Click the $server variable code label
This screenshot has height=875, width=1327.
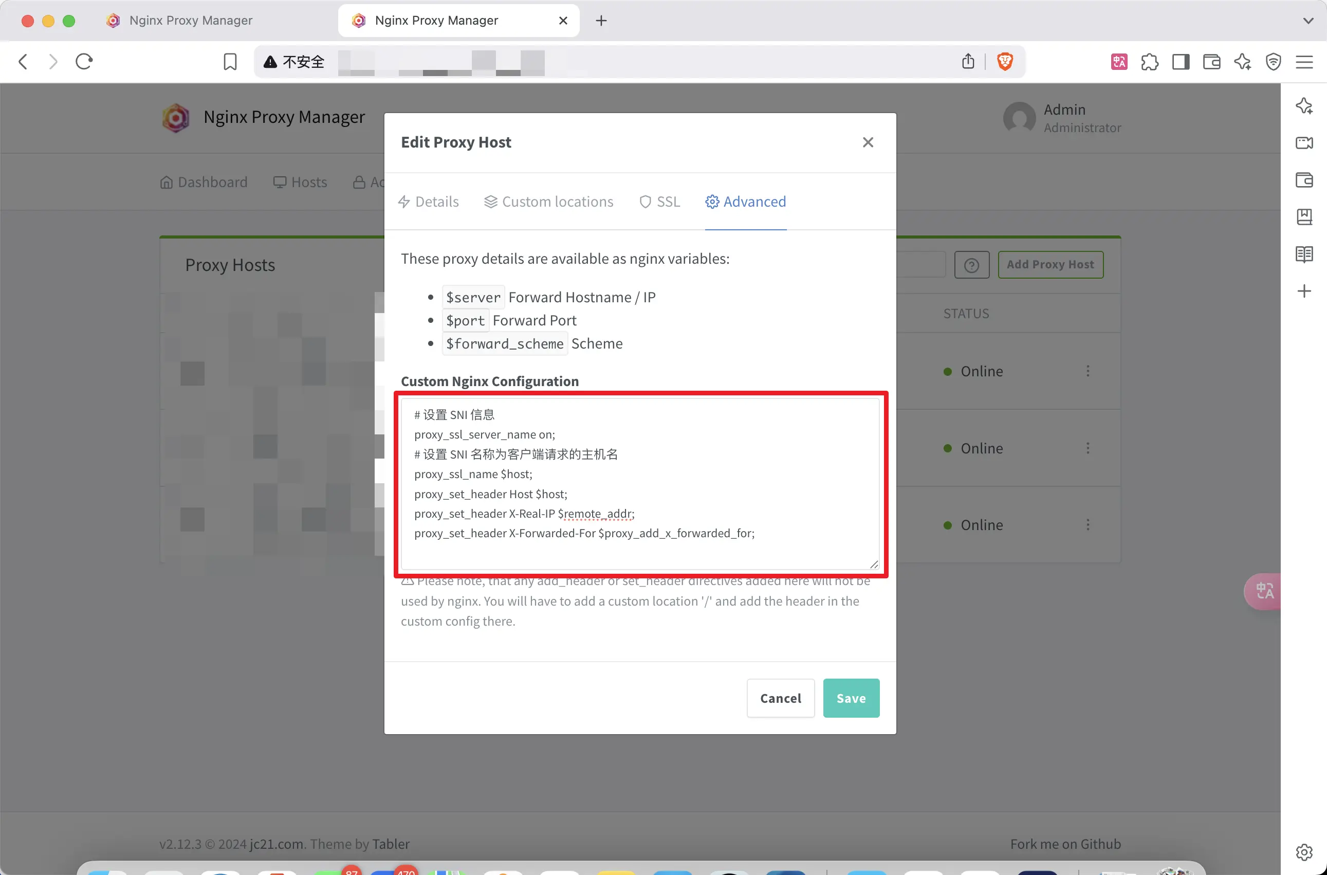473,298
